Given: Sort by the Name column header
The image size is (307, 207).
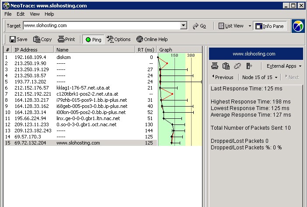Looking at the screenshot, I should (94, 50).
